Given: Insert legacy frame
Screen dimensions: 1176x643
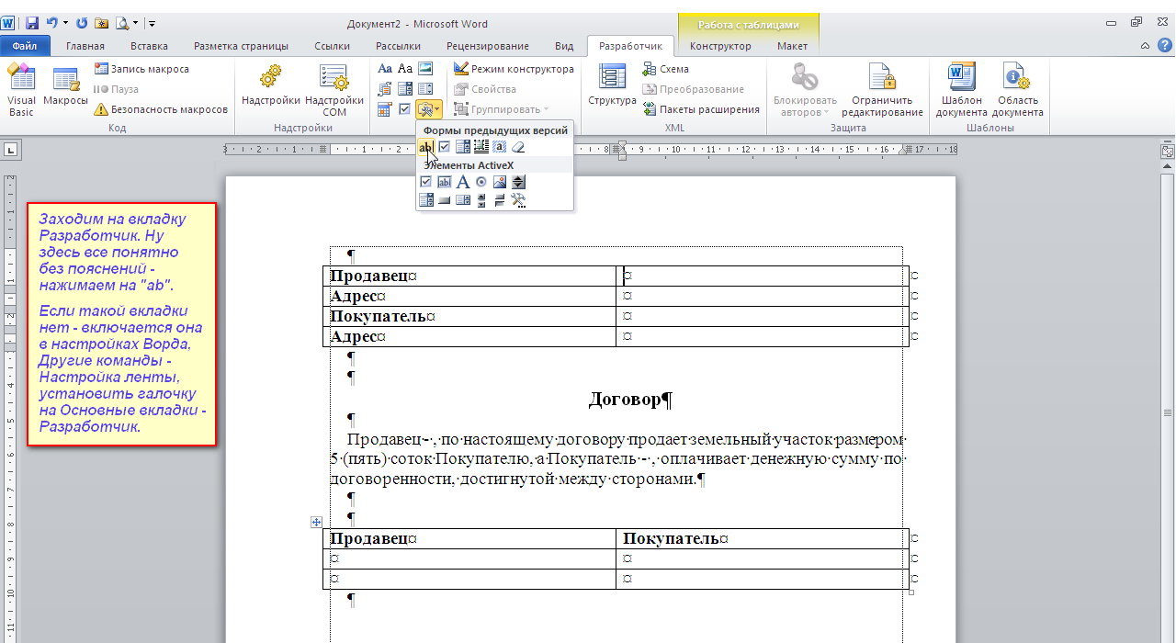Looking at the screenshot, I should pyautogui.click(x=481, y=147).
